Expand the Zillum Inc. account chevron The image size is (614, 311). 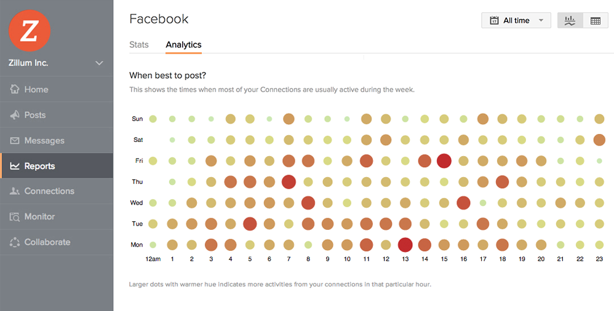[x=100, y=63]
